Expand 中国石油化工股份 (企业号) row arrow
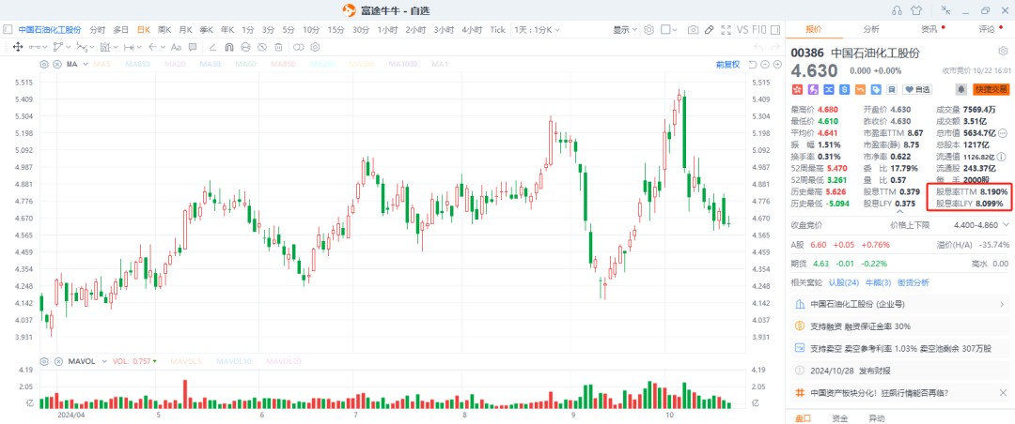1015x424 pixels. coord(1004,304)
